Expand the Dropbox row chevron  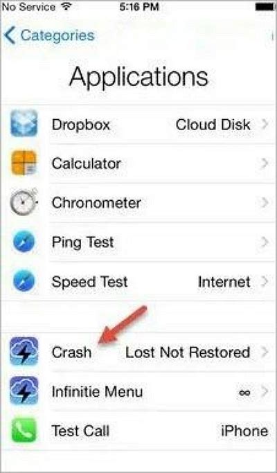point(265,124)
